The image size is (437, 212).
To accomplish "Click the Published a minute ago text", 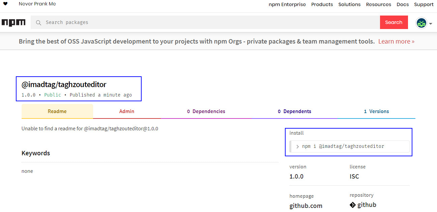I will 101,95.
